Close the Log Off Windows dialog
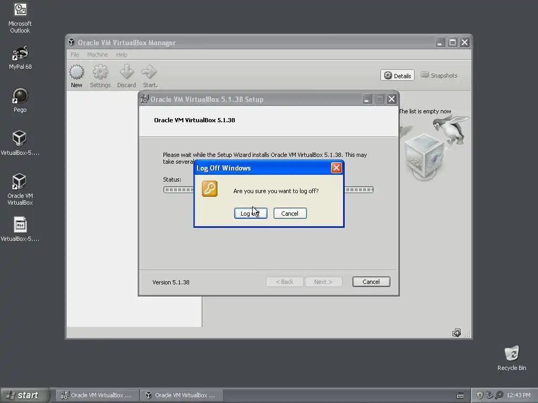This screenshot has width=538, height=403. pyautogui.click(x=336, y=167)
